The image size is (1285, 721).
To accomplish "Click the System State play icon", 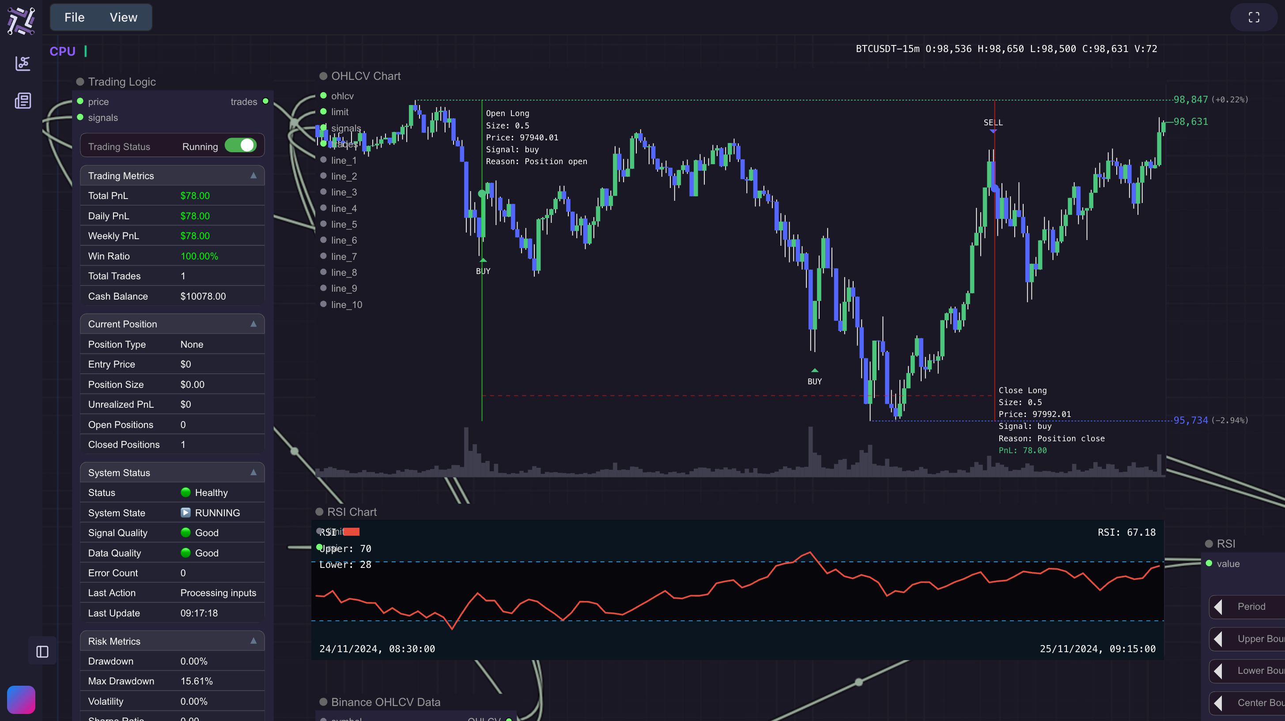I will [185, 513].
